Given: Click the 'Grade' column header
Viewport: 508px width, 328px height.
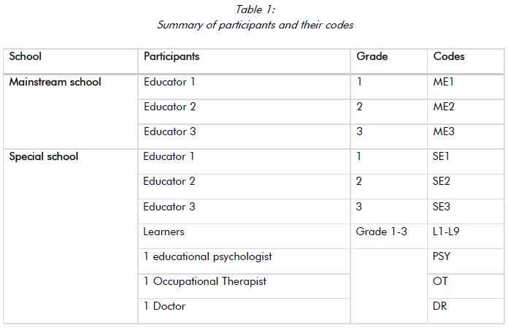Looking at the screenshot, I should (x=372, y=56).
